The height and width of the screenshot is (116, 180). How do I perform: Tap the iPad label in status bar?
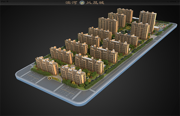coord(3,2)
